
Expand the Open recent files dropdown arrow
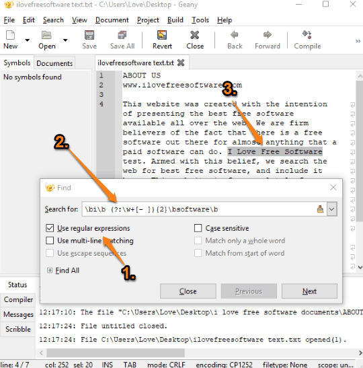pos(65,40)
